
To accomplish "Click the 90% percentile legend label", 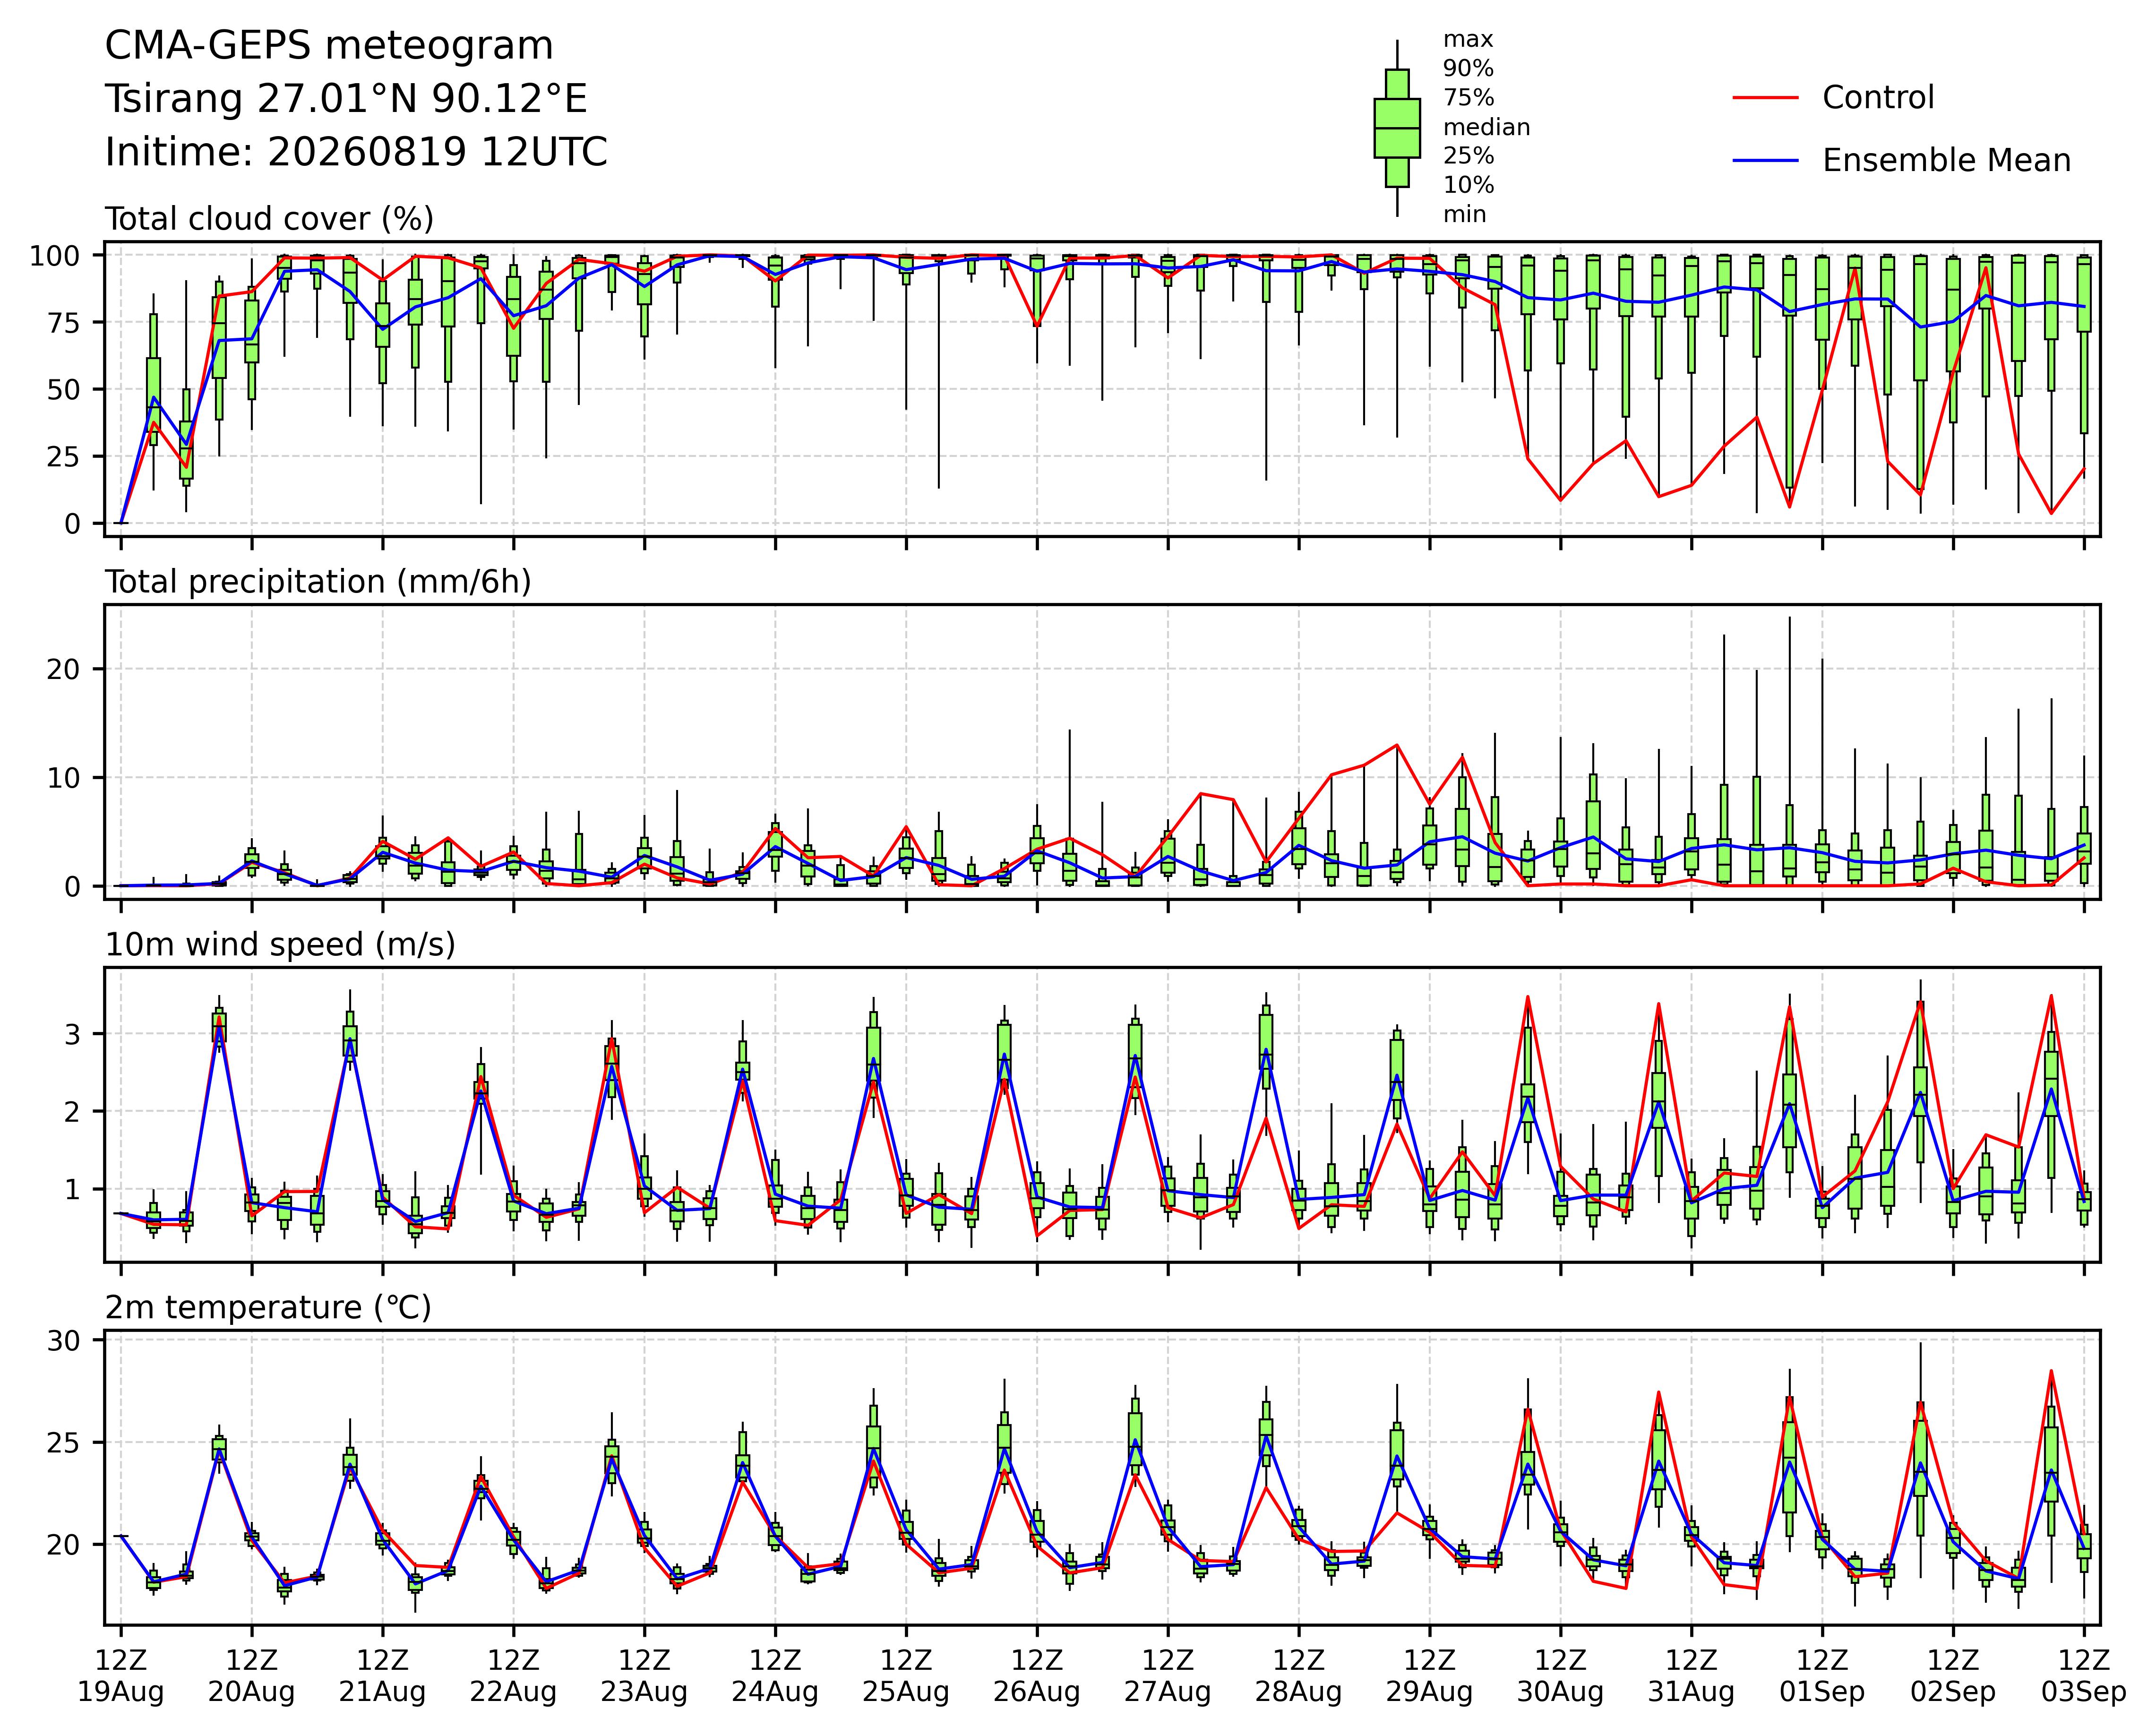I will coord(1468,69).
